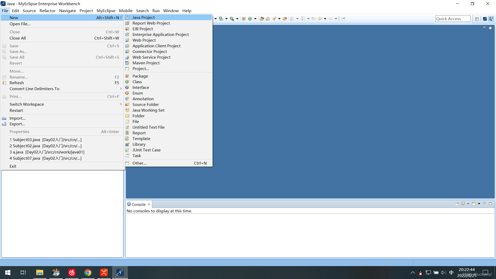The width and height of the screenshot is (496, 279).
Task: Reopen recent file Subject03.java
Action: click(45, 139)
